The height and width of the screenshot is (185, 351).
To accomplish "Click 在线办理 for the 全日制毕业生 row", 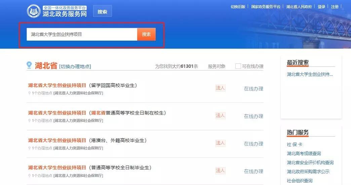I will click(x=253, y=171).
